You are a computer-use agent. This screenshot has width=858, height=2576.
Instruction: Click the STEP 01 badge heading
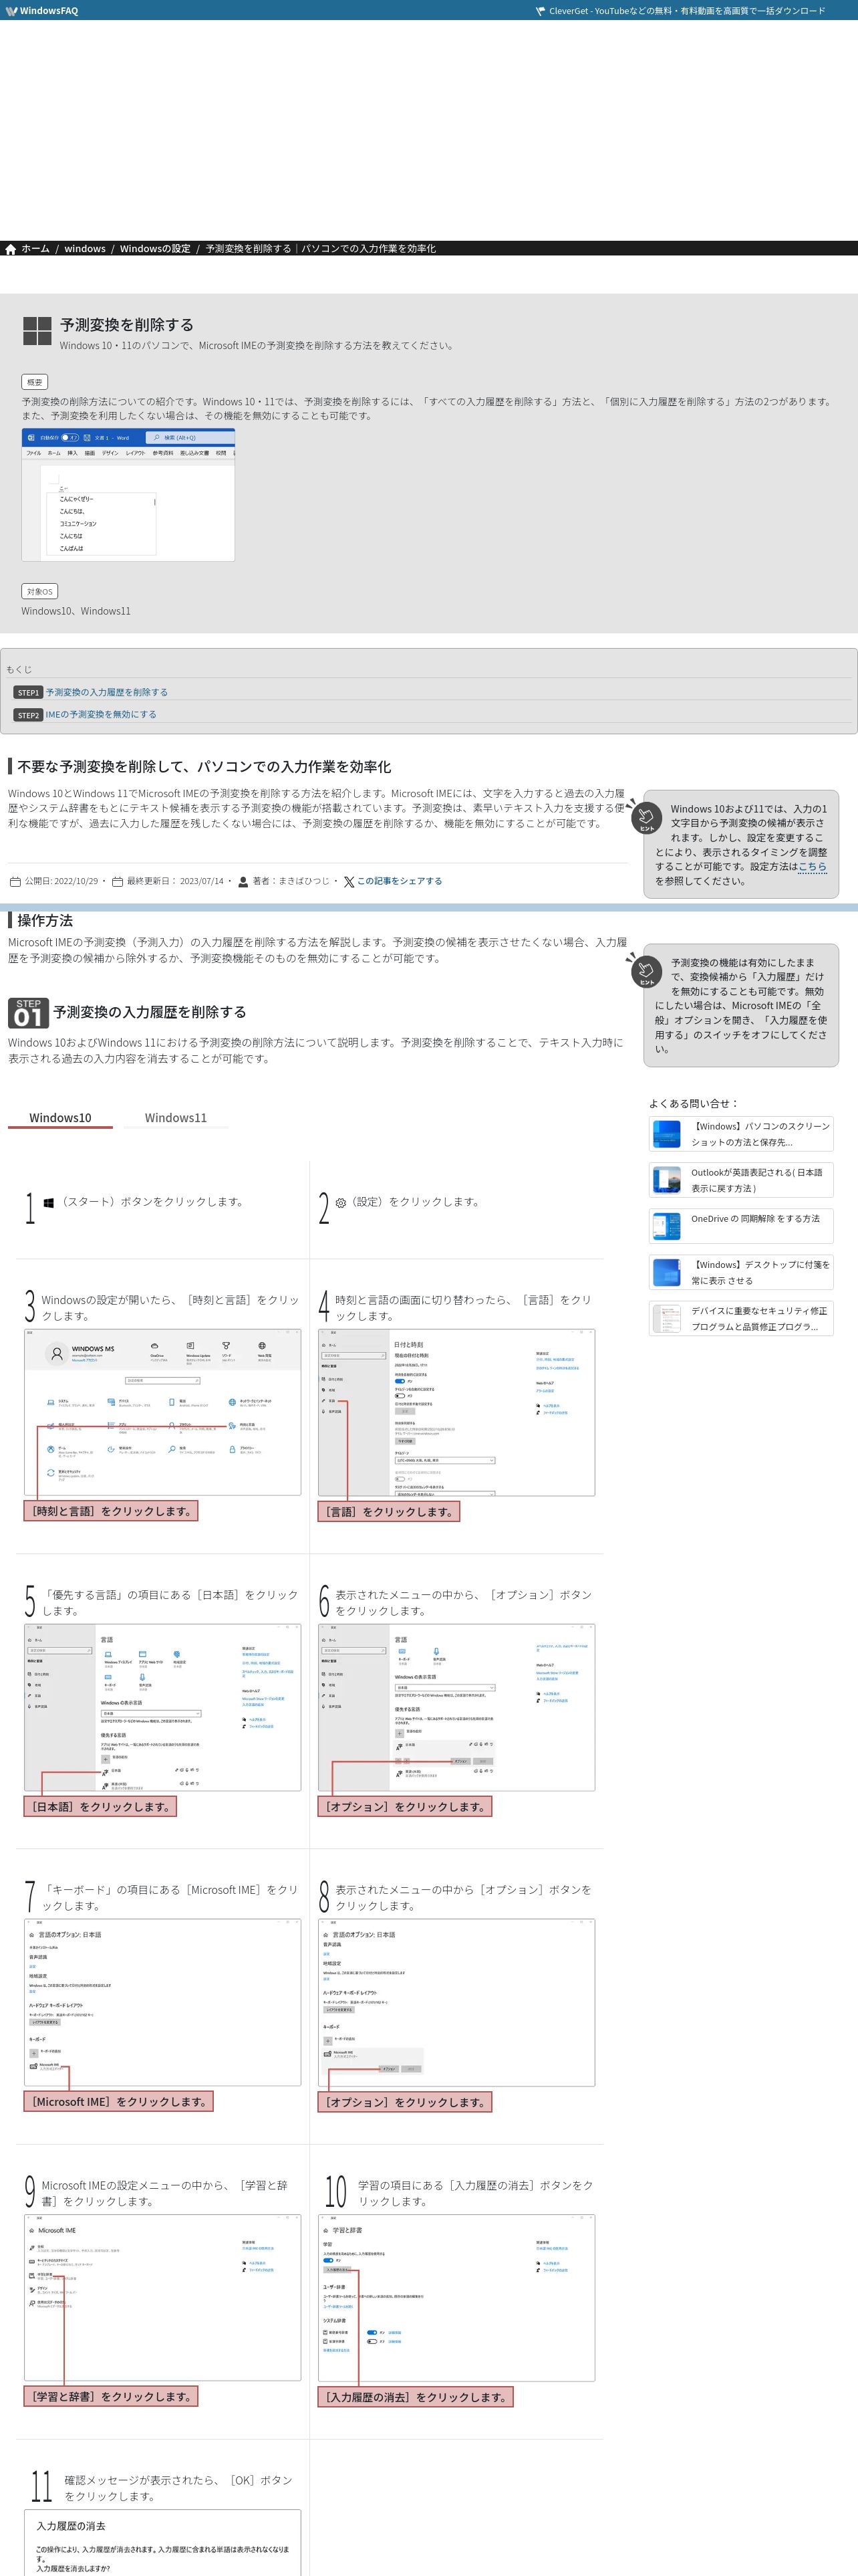point(28,1013)
